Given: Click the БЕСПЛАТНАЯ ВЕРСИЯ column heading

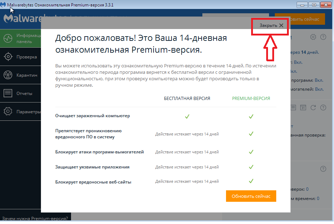Looking at the screenshot, I should (x=187, y=99).
